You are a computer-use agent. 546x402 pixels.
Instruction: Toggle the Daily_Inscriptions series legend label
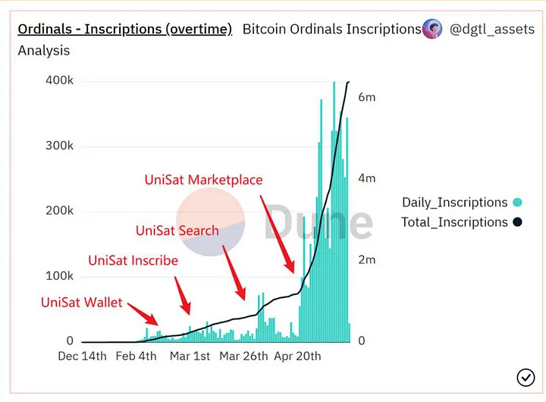pos(454,203)
